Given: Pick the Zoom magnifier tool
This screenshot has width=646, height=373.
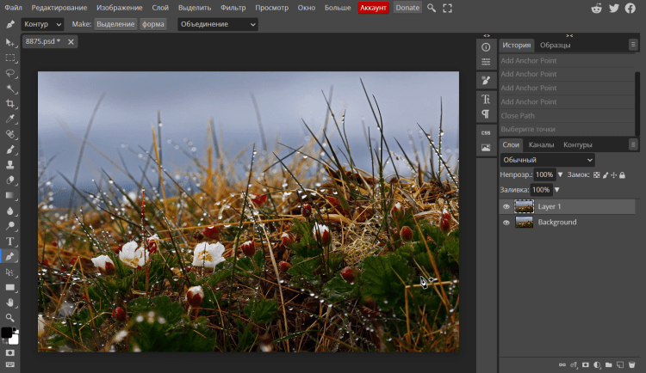Looking at the screenshot, I should coord(10,318).
